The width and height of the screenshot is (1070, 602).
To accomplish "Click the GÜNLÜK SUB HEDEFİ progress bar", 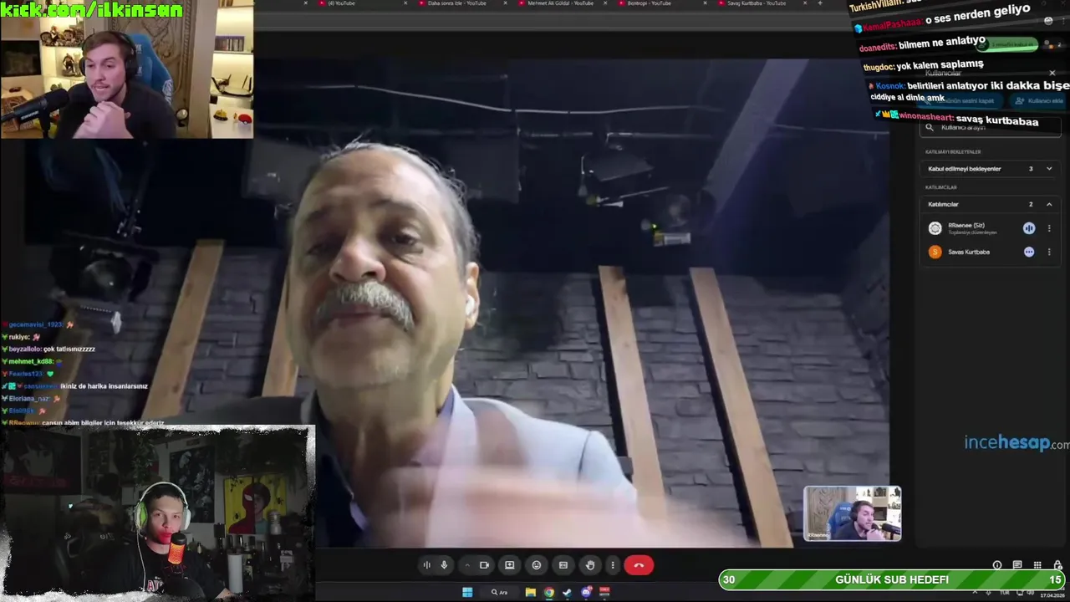I will coord(892,579).
